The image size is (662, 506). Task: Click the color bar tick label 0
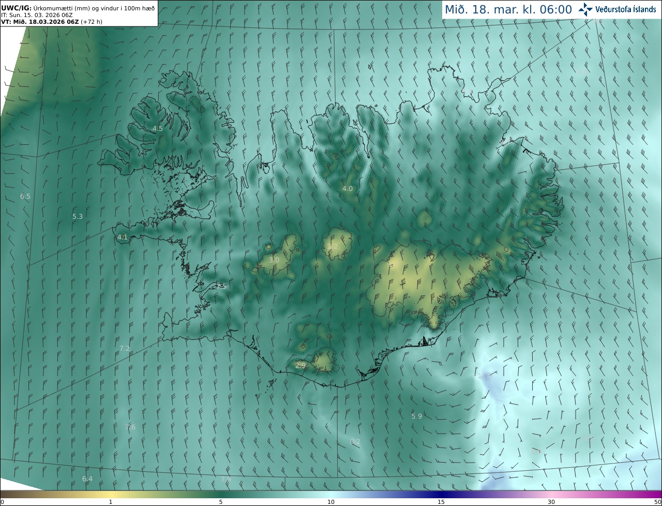click(x=2, y=502)
